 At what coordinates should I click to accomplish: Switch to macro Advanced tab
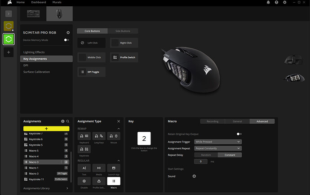(x=262, y=121)
